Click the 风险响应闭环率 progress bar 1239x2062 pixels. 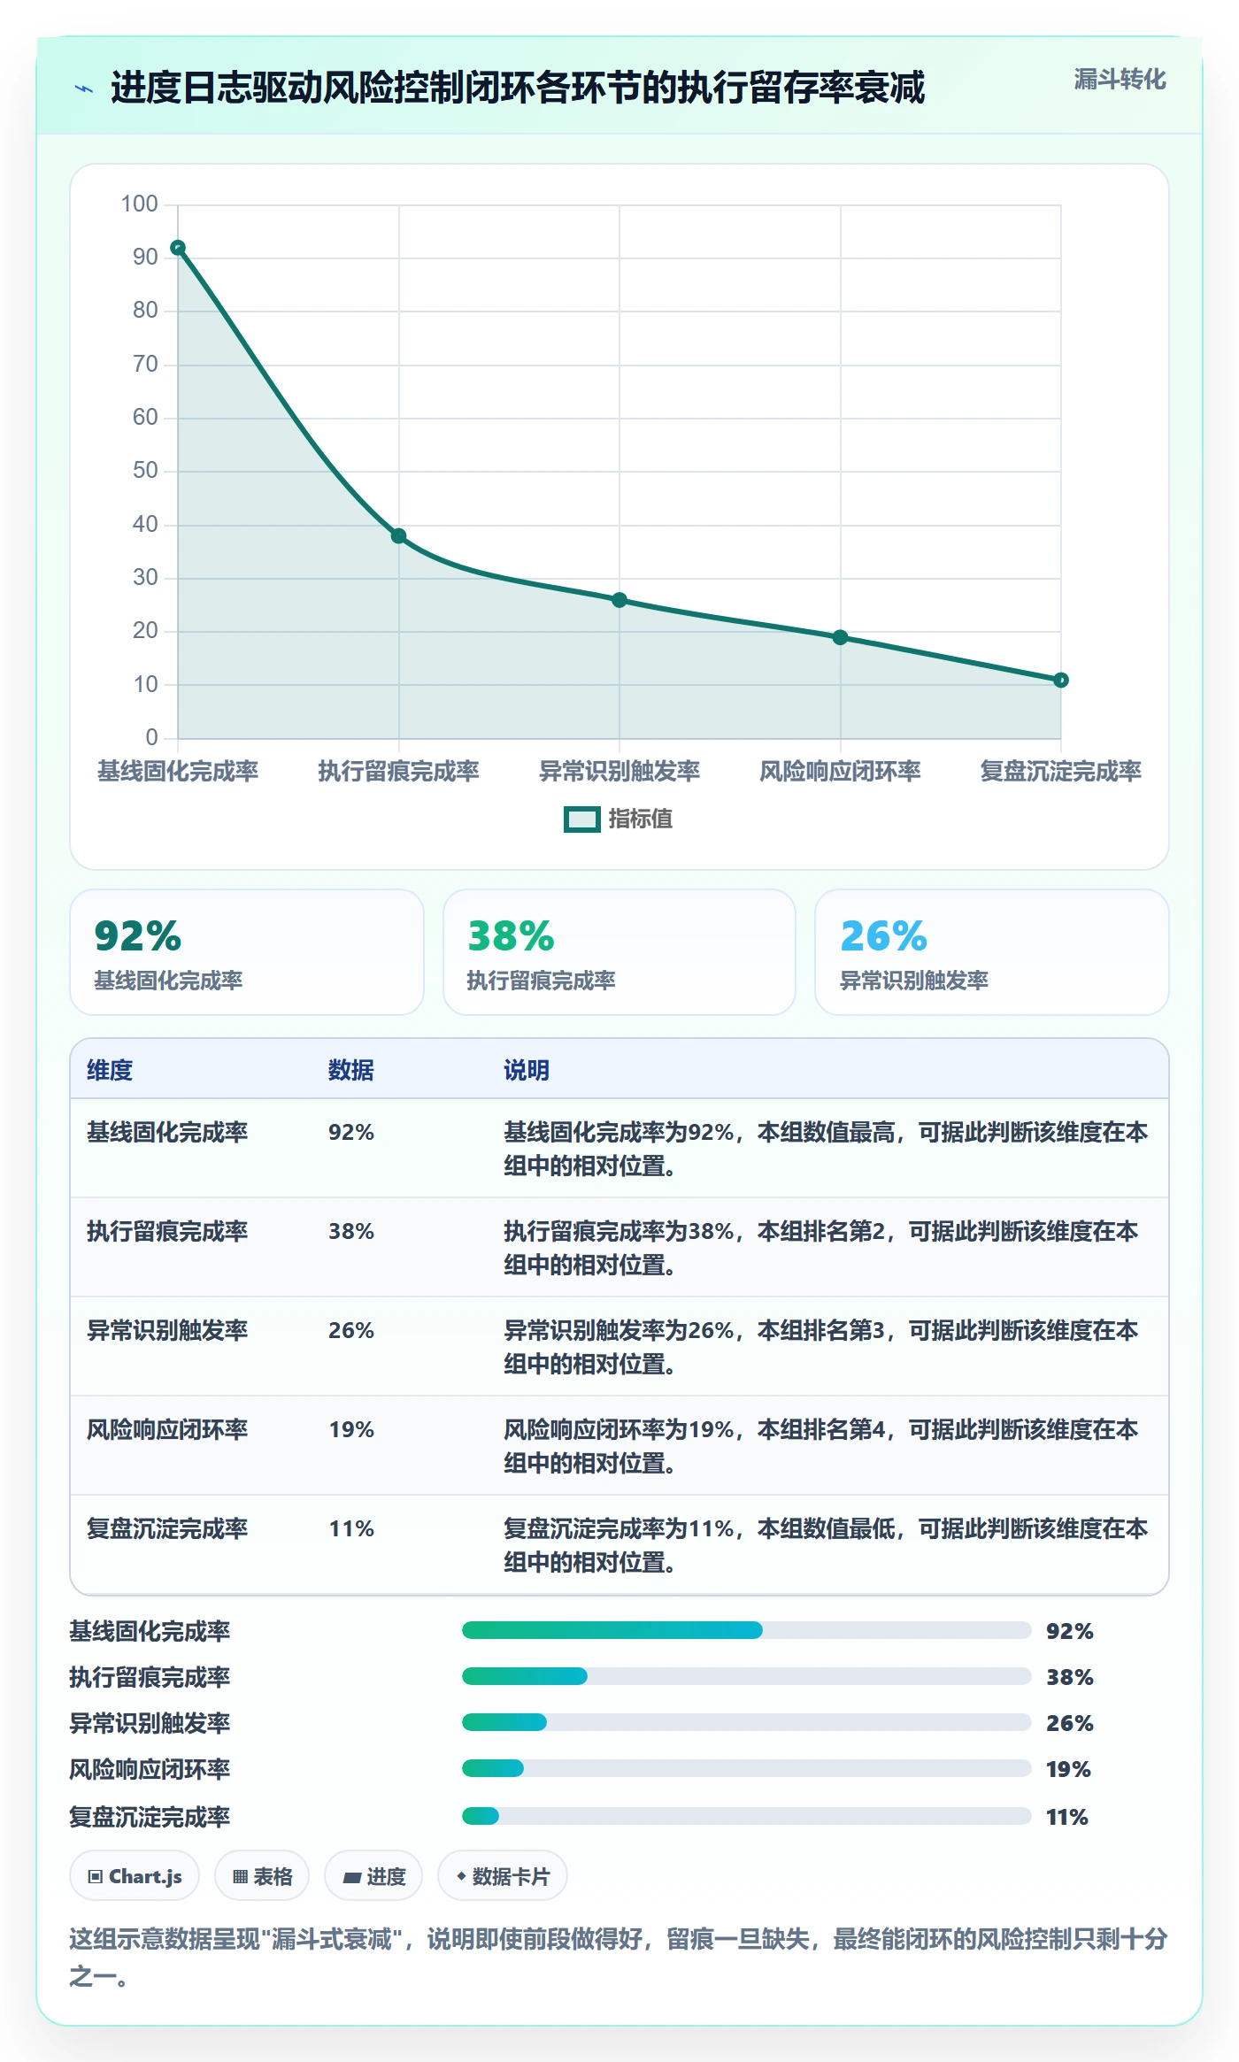(x=747, y=1768)
